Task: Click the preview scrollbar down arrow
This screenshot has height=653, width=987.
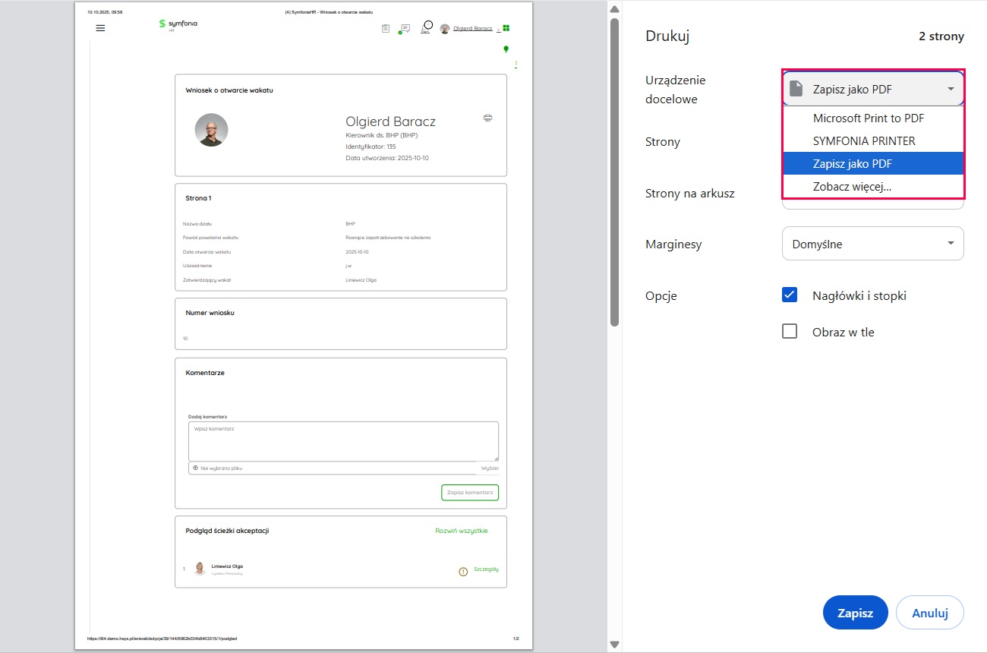Action: tap(614, 645)
